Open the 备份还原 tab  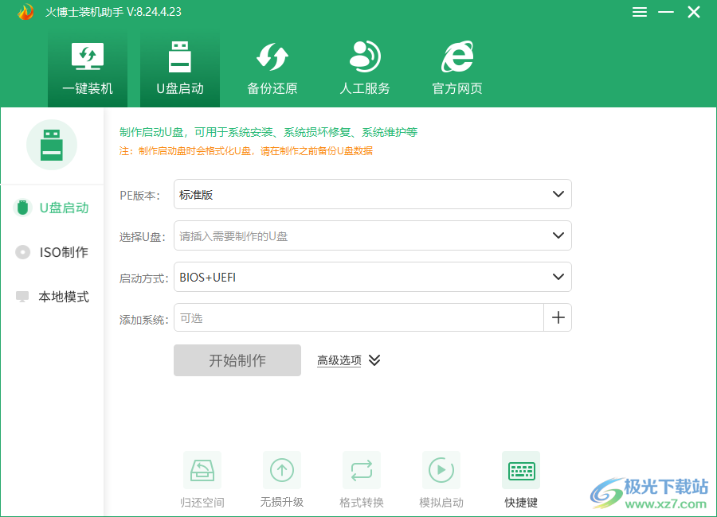272,68
